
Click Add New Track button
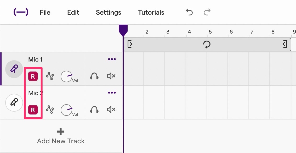pos(61,136)
